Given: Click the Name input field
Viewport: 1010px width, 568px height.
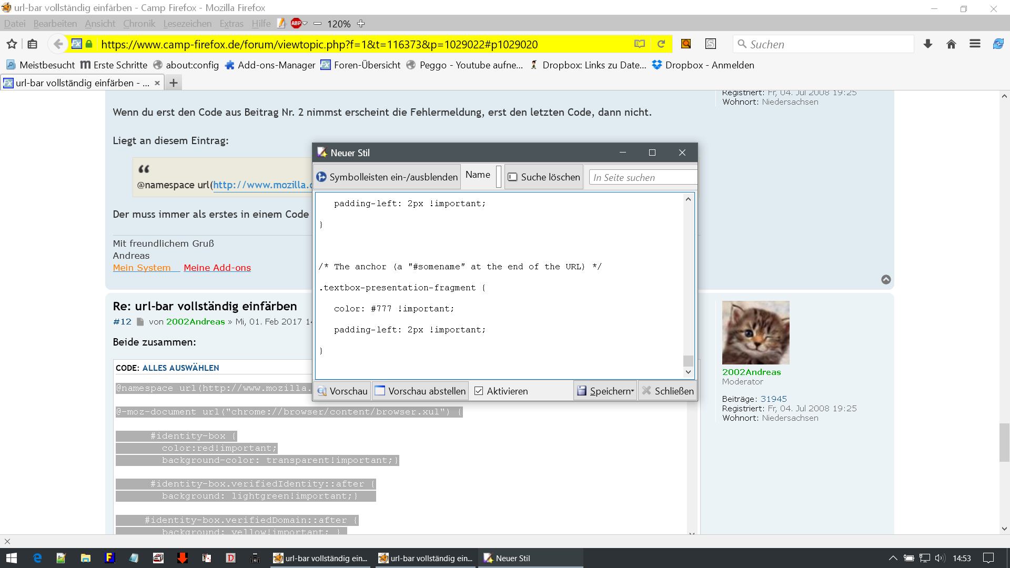Looking at the screenshot, I should coord(499,177).
